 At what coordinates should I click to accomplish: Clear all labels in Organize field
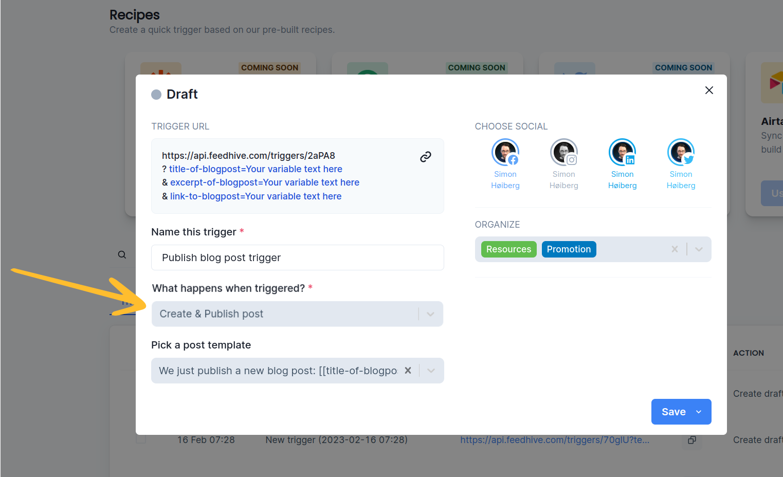click(x=675, y=249)
